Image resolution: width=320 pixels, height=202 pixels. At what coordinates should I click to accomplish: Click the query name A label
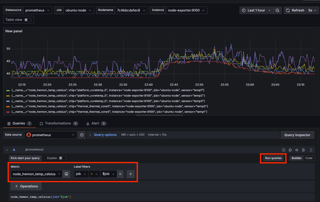point(14,150)
